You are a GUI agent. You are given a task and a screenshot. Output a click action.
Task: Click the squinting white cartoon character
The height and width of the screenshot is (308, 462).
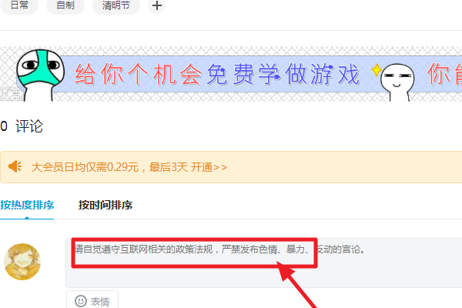click(x=397, y=82)
